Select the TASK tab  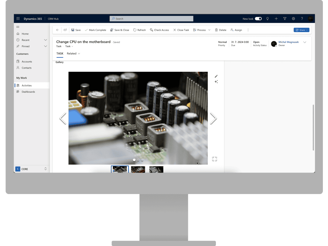60,54
